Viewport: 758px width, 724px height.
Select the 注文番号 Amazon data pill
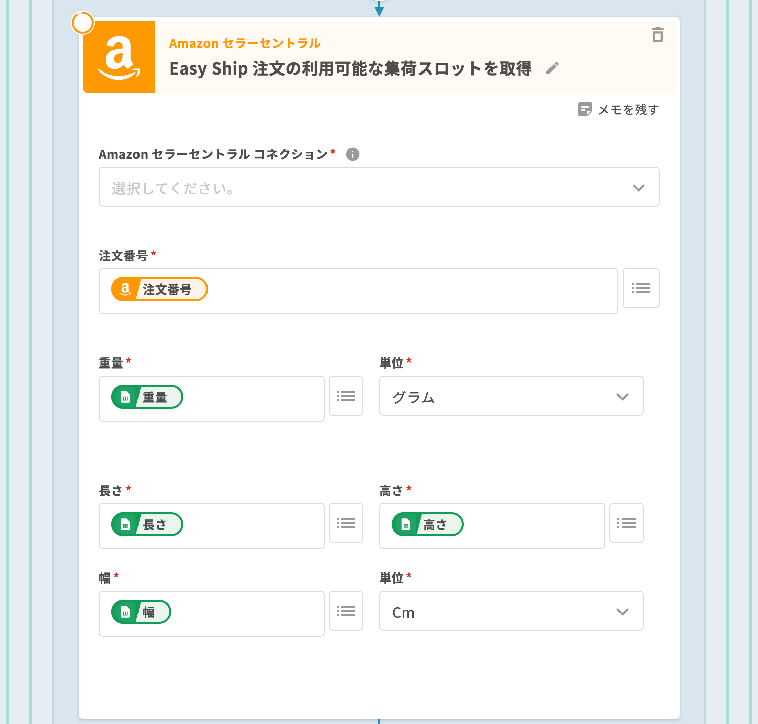[x=159, y=289]
